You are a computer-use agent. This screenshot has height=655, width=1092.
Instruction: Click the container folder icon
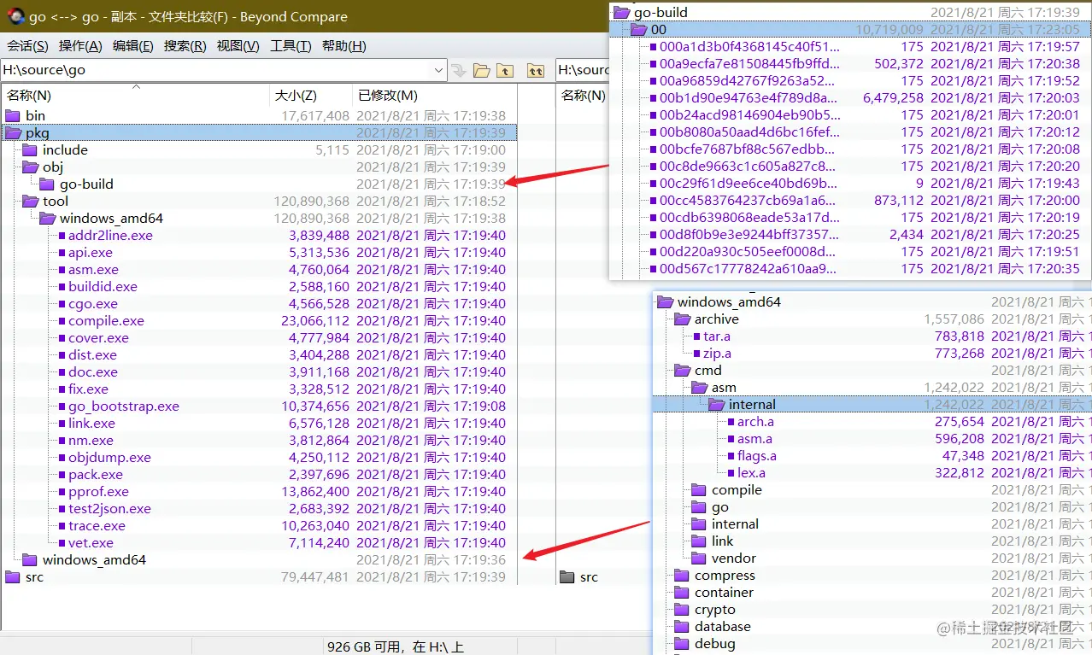[681, 592]
